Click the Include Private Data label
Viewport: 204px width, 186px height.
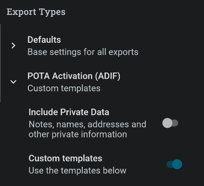point(69,112)
